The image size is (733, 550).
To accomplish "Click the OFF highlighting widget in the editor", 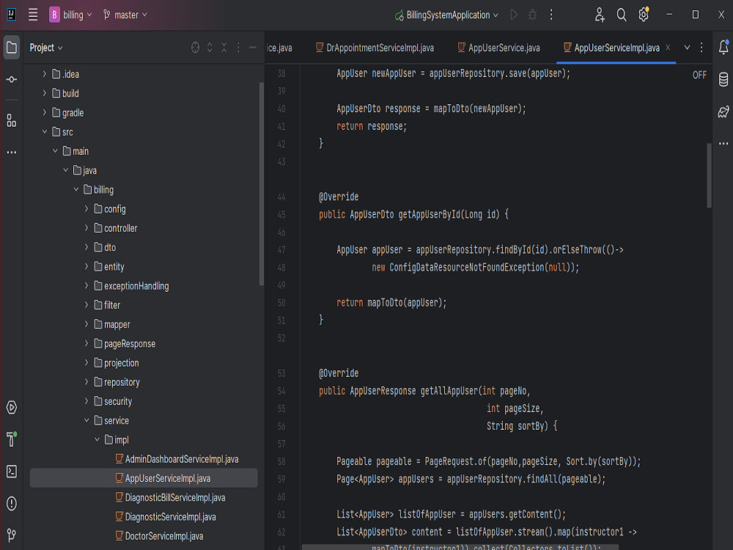I will tap(699, 74).
